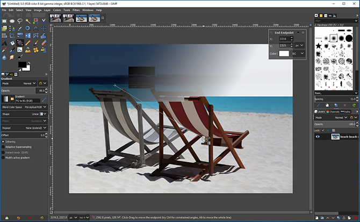The width and height of the screenshot is (360, 222).
Task: Toggle the Dithering checkbox
Action: coord(3,142)
